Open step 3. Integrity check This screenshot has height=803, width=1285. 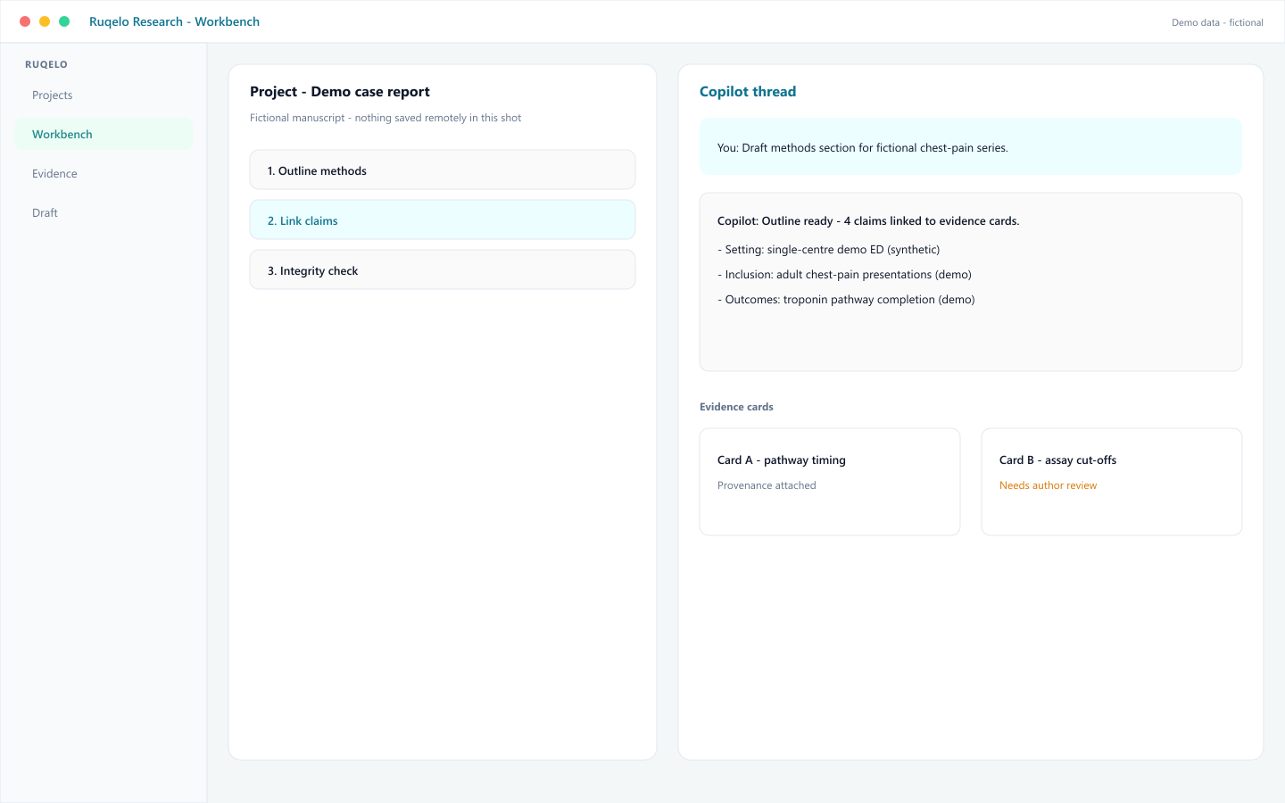(443, 270)
